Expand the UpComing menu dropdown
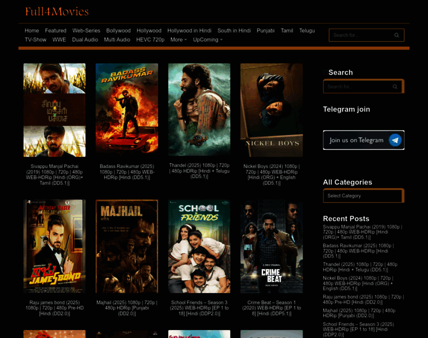Screen dimensions: 428x338 tap(208, 39)
